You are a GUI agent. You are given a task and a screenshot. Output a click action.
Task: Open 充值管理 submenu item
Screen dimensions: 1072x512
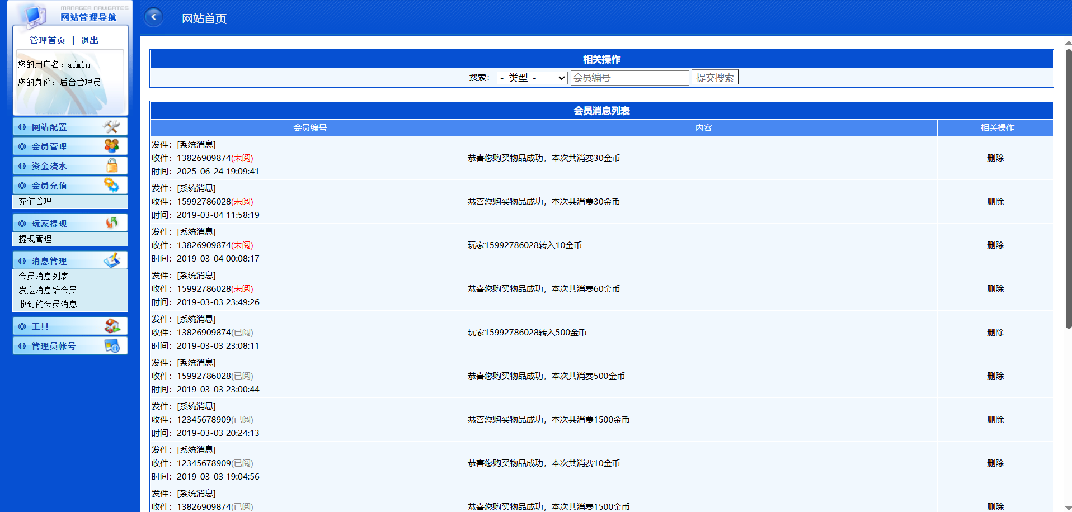(x=35, y=201)
